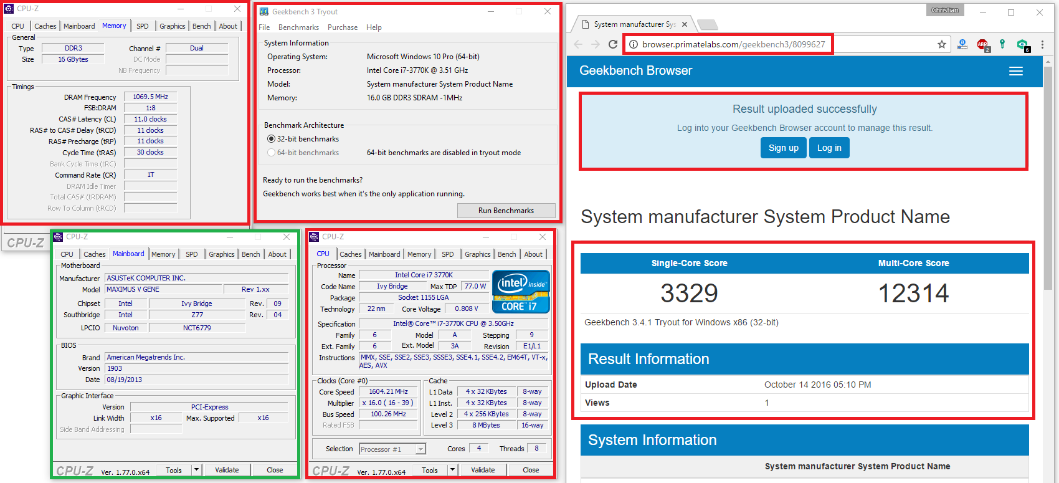Click the browser back arrow
Viewport: 1059px width, 483px height.
pos(578,44)
